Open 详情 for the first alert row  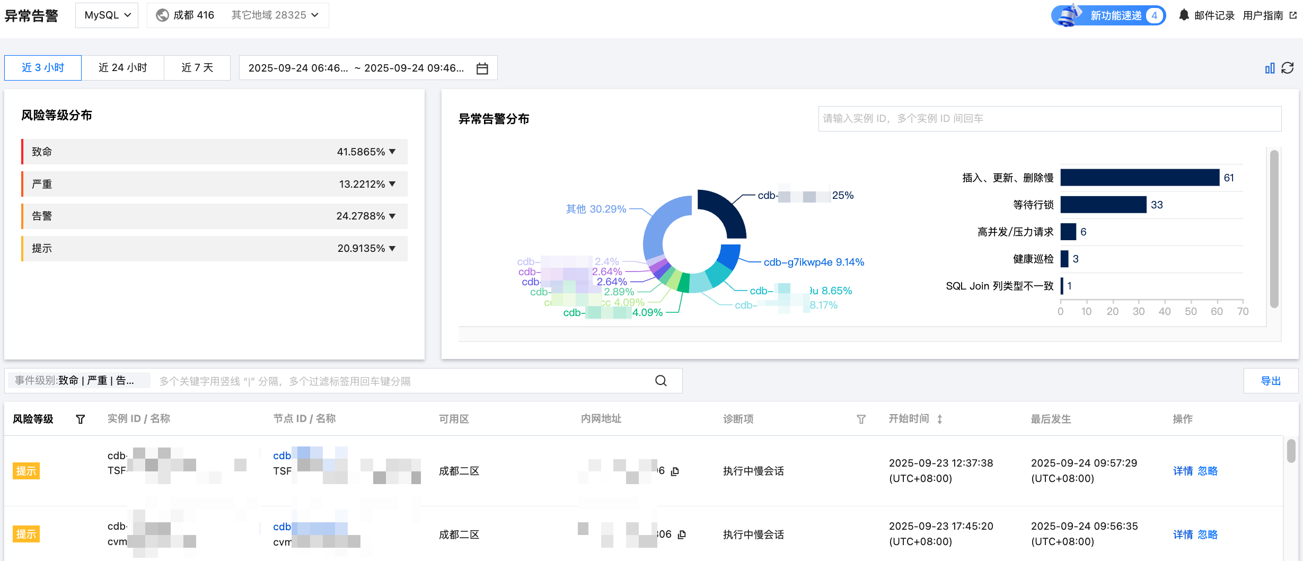1183,471
